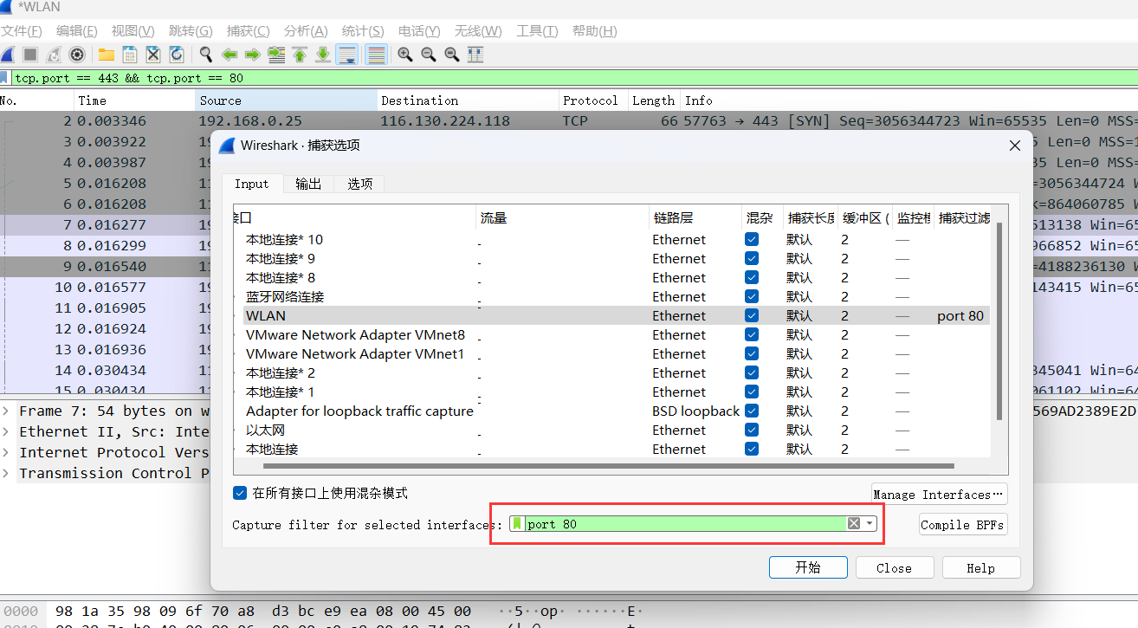Viewport: 1138px width, 628px height.
Task: Switch to the 选项 tab
Action: (360, 184)
